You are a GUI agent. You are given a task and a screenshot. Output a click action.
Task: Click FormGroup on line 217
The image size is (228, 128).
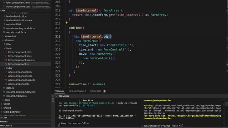[90, 41]
